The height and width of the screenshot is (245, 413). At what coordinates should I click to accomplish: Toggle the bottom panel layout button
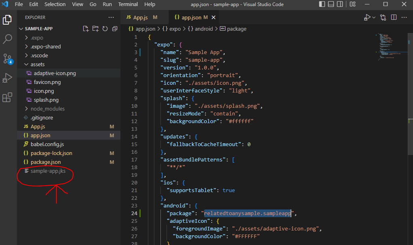point(331,4)
